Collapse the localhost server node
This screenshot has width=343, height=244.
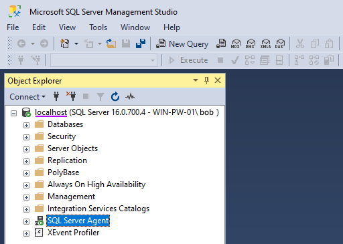click(13, 113)
